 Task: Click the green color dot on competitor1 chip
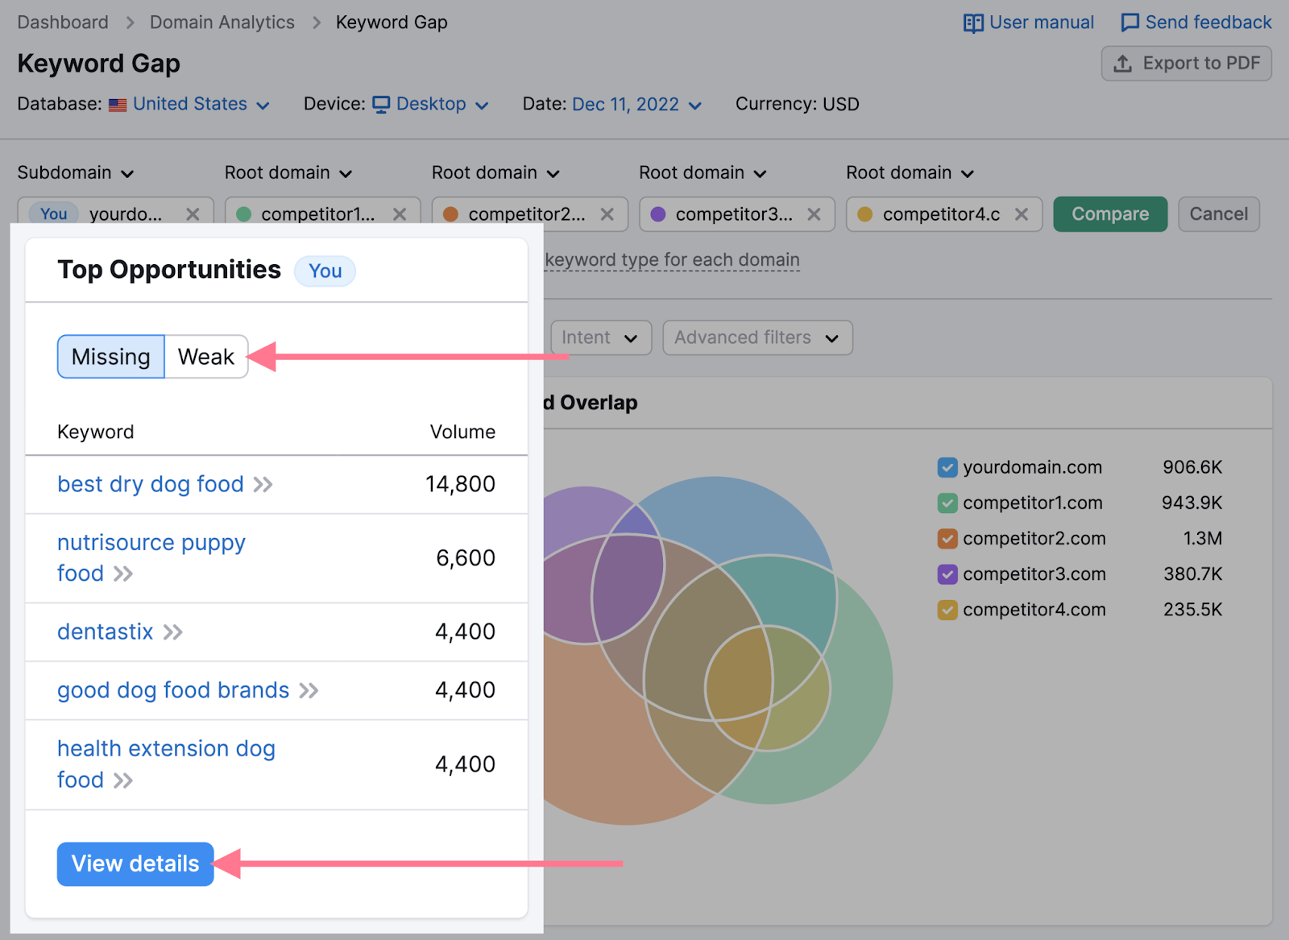tap(244, 214)
